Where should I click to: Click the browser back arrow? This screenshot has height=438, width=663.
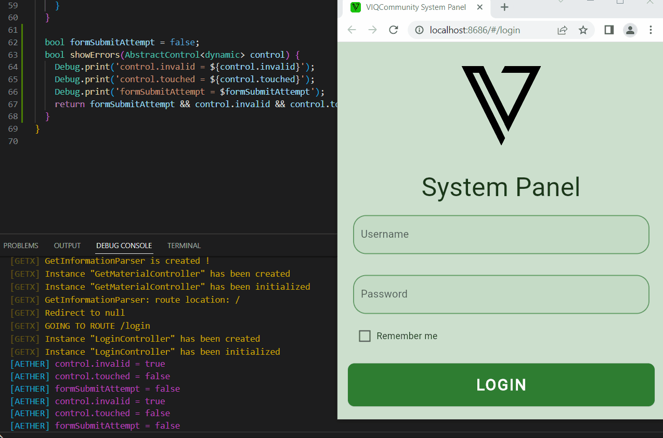coord(352,30)
